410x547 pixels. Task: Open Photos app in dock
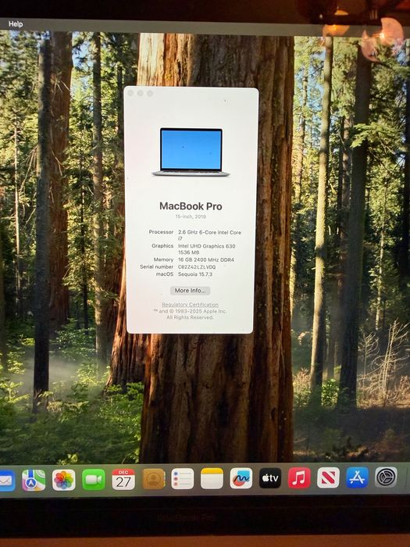(64, 480)
